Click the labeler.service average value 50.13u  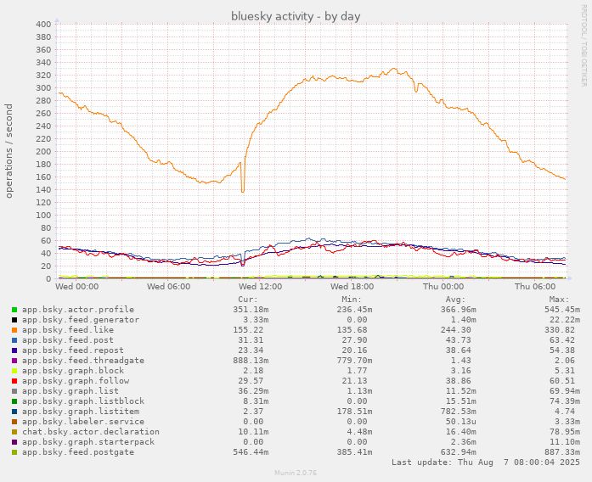[461, 422]
